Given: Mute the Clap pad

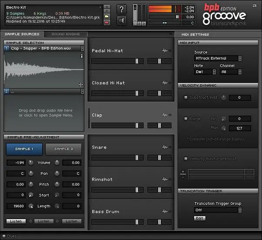Looking at the screenshot, I should (170, 115).
